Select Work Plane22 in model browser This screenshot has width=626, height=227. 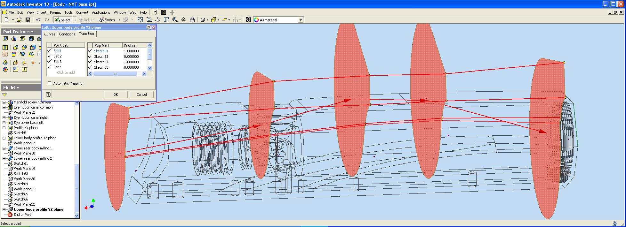[x=24, y=204]
